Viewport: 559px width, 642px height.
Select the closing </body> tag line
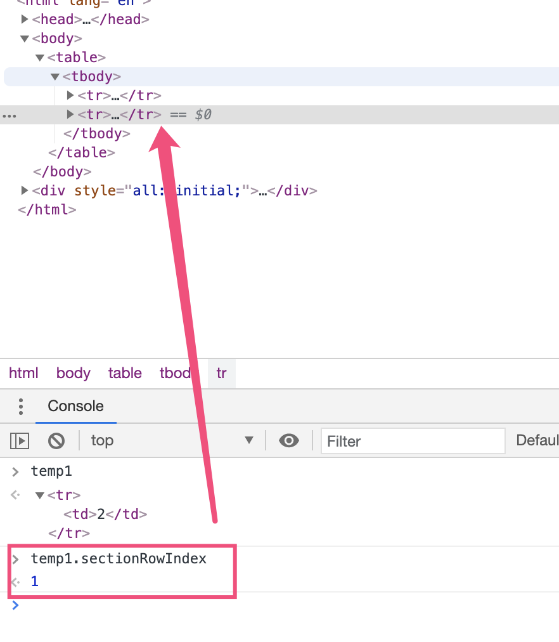[62, 171]
